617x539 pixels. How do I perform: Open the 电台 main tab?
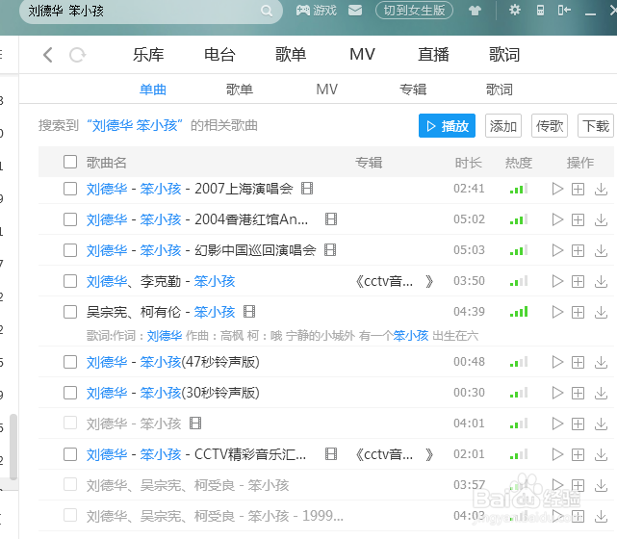[x=219, y=55]
